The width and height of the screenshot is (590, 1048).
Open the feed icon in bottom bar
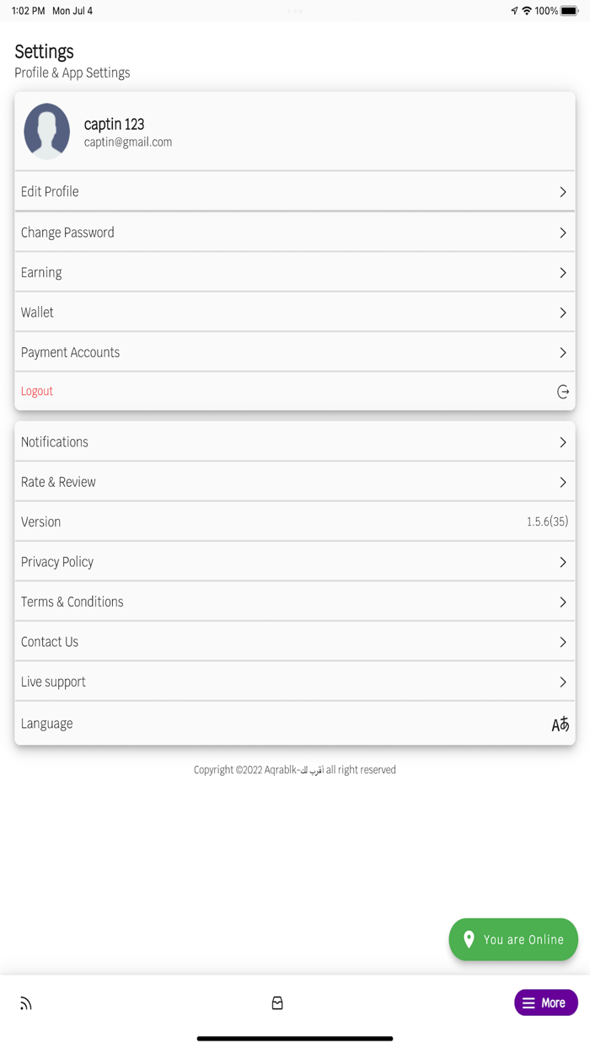pos(26,1003)
